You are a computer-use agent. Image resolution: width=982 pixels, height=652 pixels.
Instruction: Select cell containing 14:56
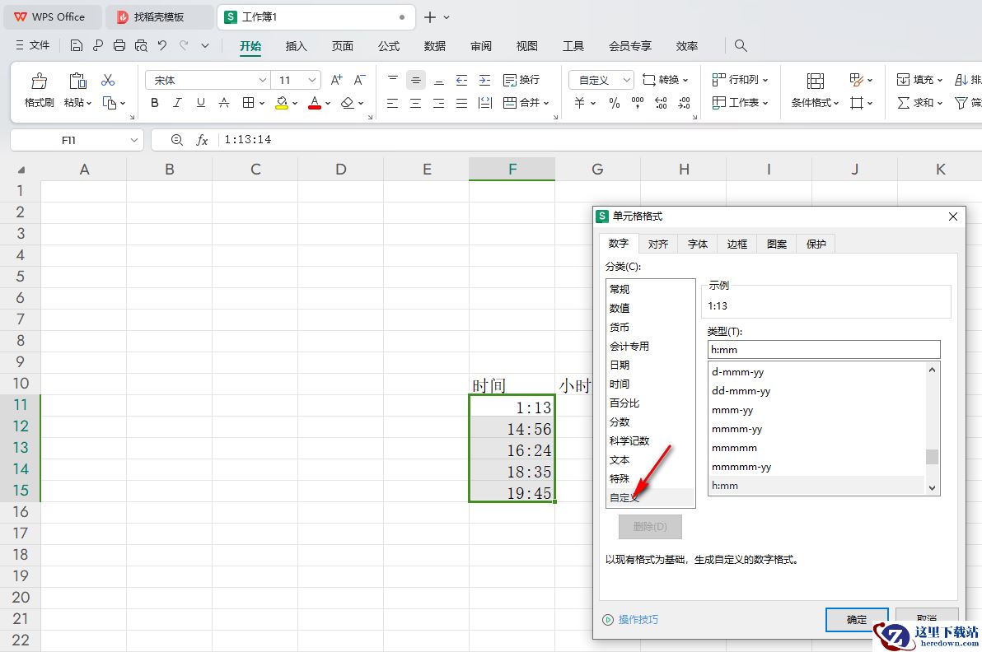point(512,429)
